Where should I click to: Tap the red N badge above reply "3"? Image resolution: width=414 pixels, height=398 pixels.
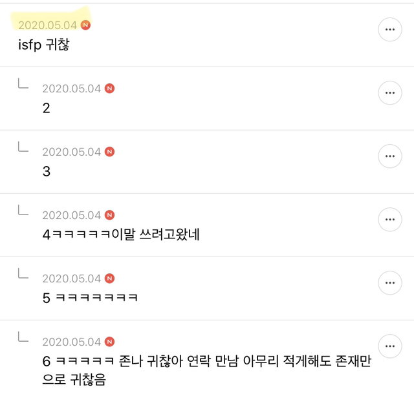pyautogui.click(x=110, y=152)
